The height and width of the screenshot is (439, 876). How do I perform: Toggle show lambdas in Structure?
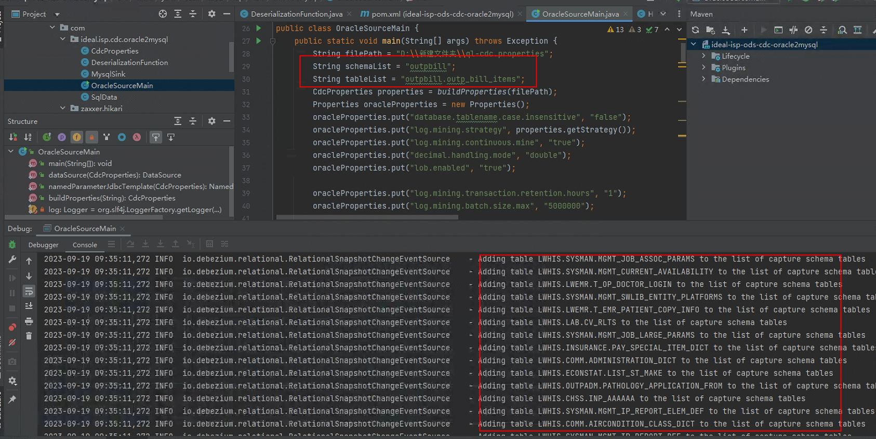(x=137, y=137)
